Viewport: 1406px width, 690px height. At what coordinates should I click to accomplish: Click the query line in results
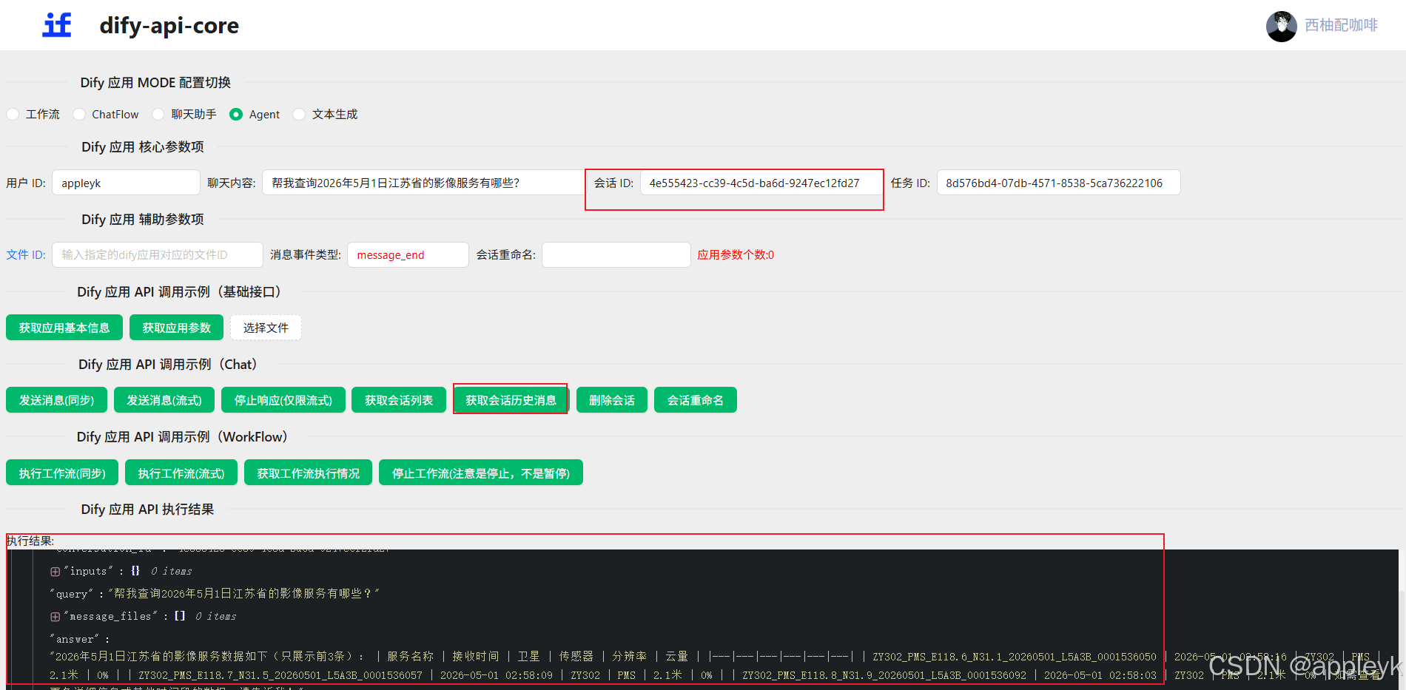coord(215,594)
